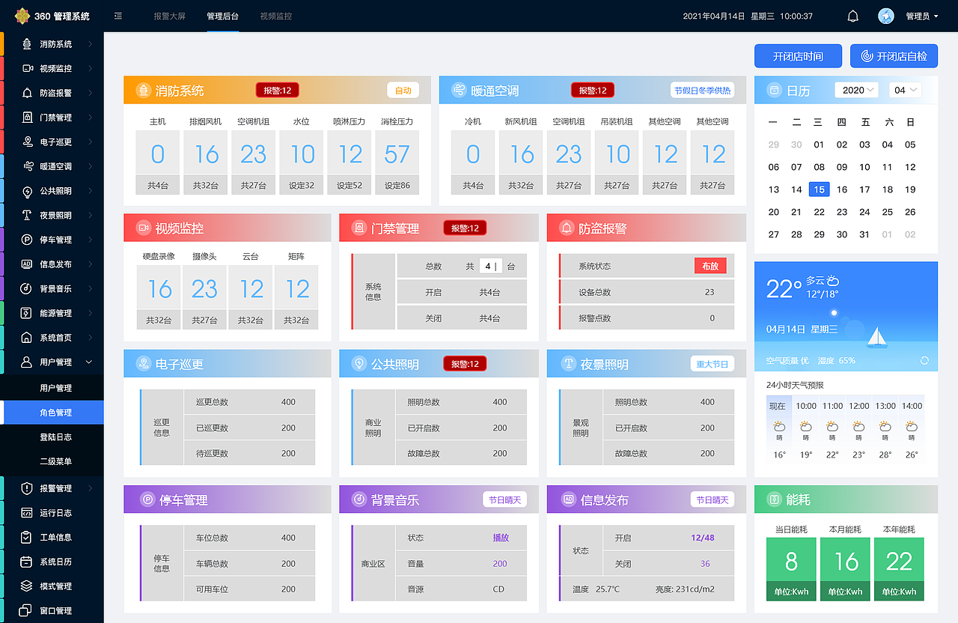
Task: Click the 报警:12 badge in 公共照明 card
Action: 465,364
